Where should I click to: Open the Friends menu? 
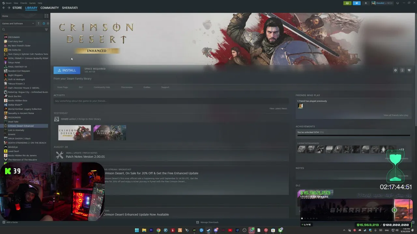coord(24,3)
